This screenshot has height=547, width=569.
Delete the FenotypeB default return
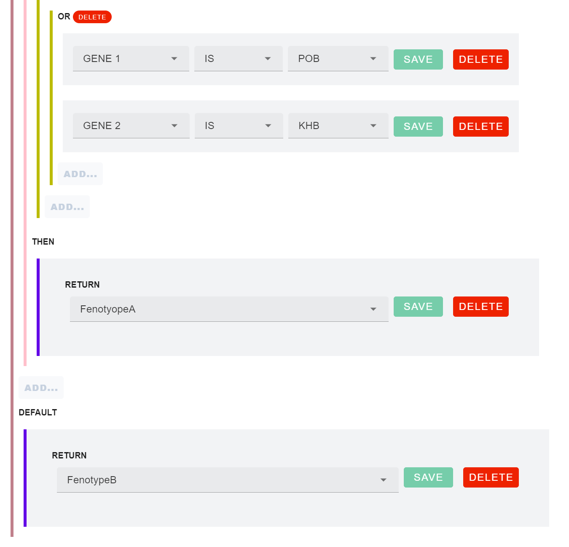[x=491, y=477]
